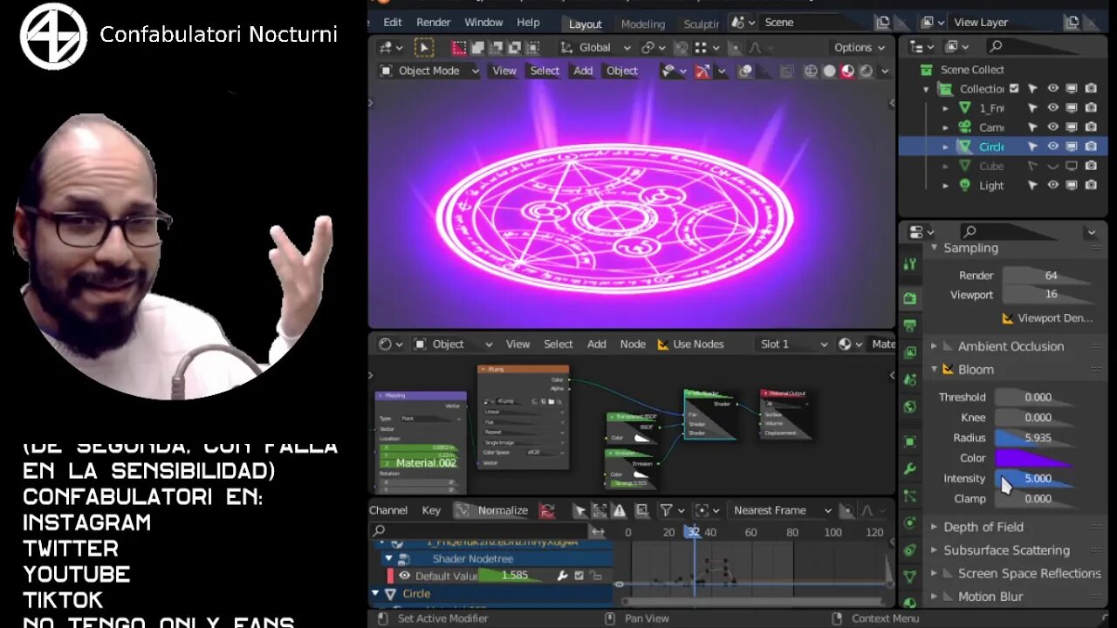Click the snap magnet icon in viewport header

[x=681, y=48]
